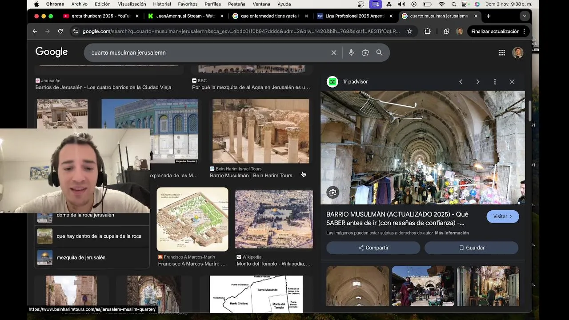Open a new Chrome tab

488,16
